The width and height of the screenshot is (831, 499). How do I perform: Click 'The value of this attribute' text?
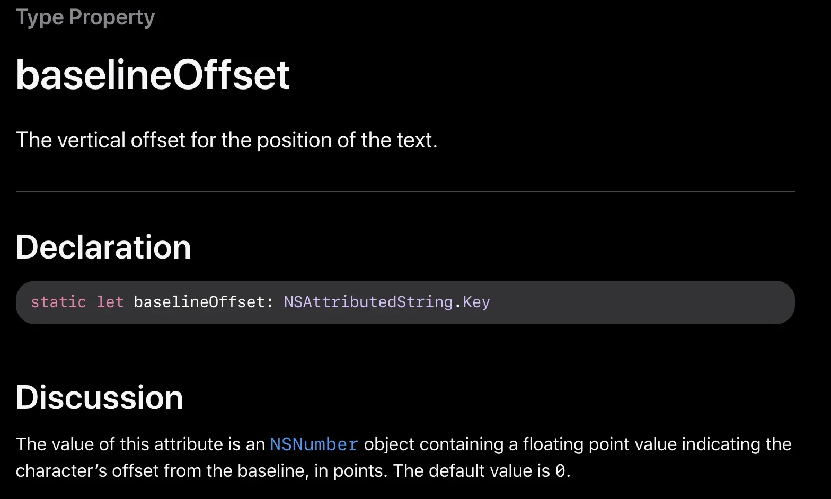(113, 444)
